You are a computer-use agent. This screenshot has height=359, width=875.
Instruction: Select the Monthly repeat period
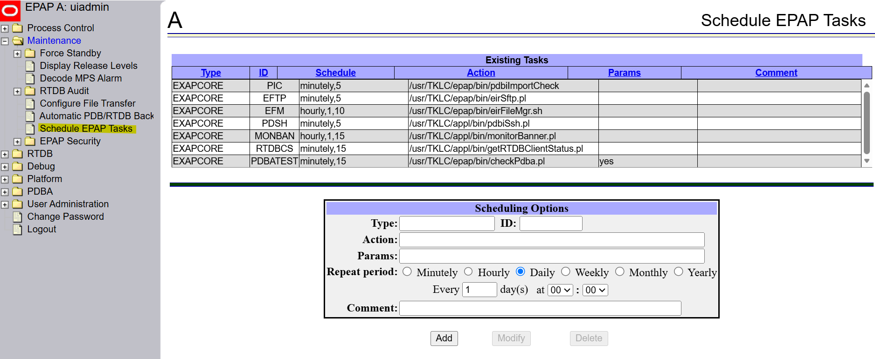[x=620, y=271]
